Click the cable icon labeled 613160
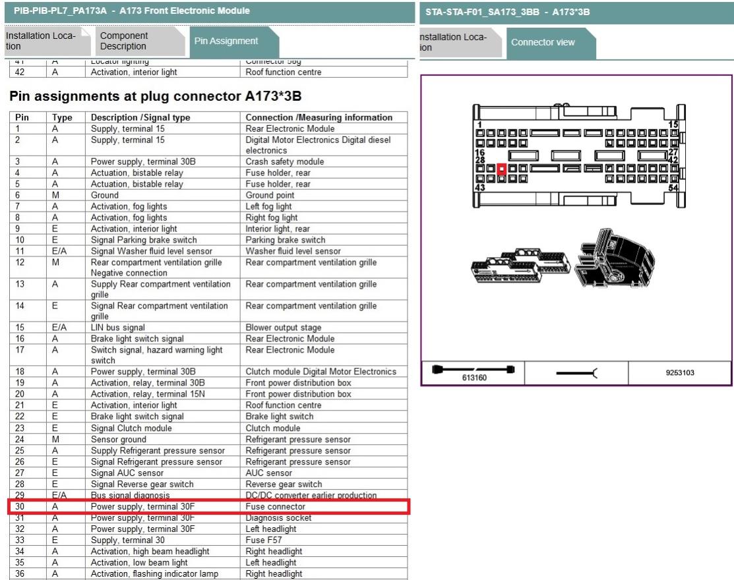Viewport: 734px width, 580px height. [x=472, y=372]
